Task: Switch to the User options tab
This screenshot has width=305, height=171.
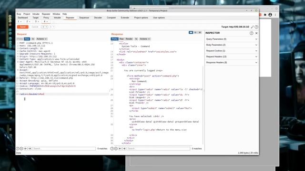Action: (159, 18)
